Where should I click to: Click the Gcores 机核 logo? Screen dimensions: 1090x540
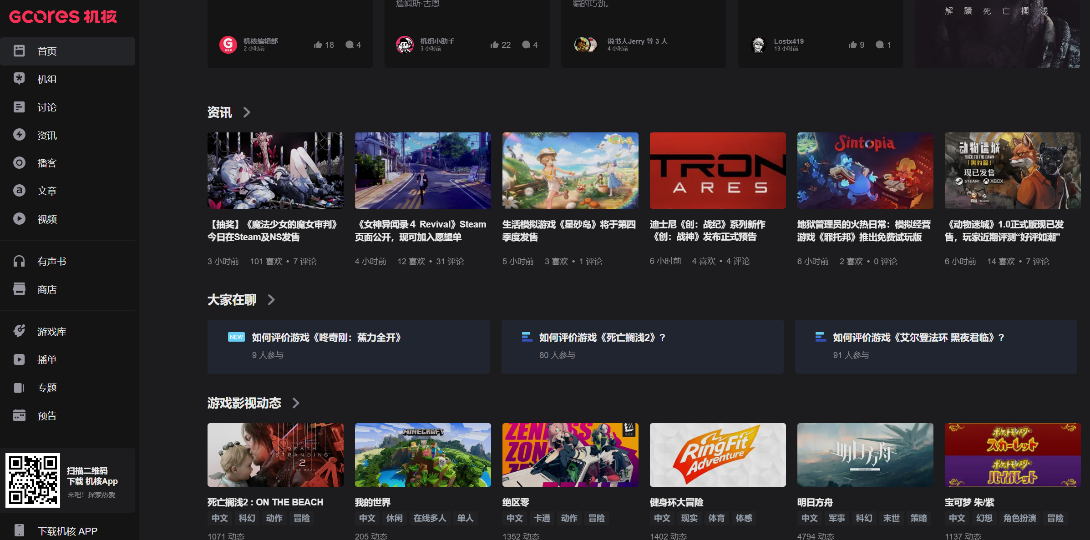(63, 16)
